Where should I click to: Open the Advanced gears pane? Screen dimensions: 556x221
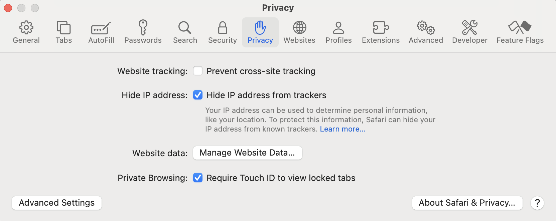coord(426,28)
